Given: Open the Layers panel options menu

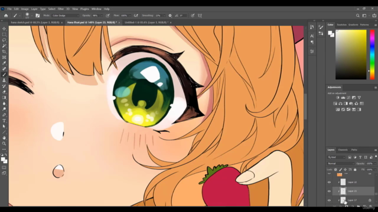Looking at the screenshot, I should pos(376,150).
